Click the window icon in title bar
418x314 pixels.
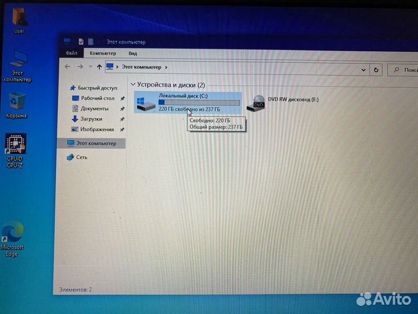(67, 41)
